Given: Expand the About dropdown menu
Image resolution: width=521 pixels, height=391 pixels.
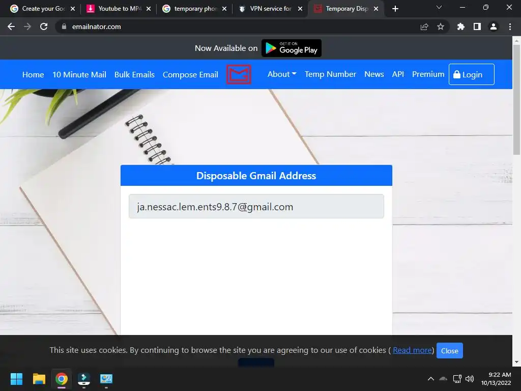Looking at the screenshot, I should coord(282,74).
